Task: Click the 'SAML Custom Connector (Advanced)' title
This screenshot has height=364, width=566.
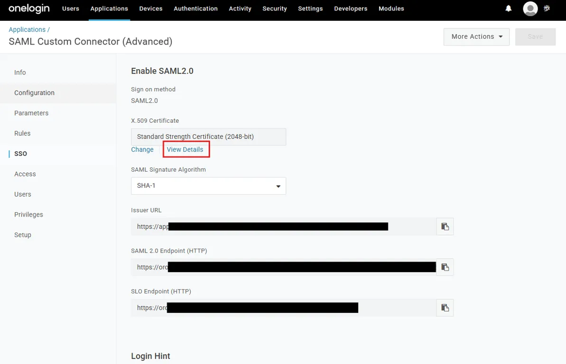Action: (90, 42)
